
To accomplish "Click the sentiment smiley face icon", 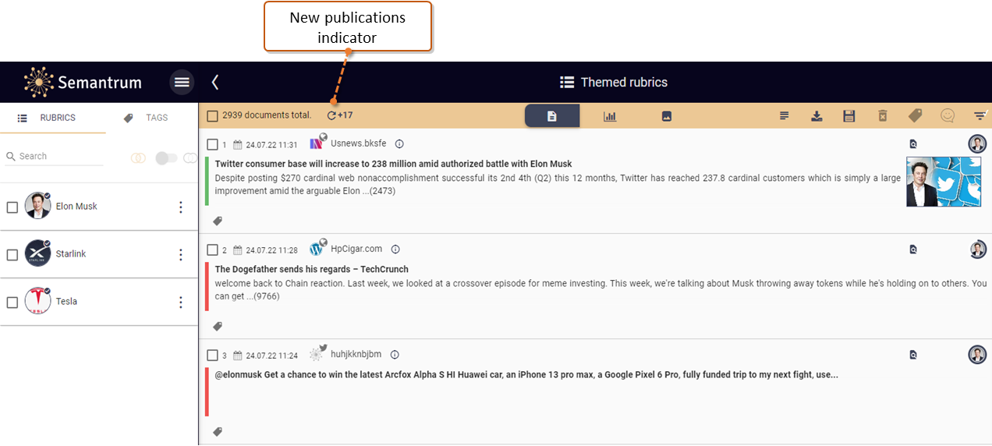I will coord(948,116).
